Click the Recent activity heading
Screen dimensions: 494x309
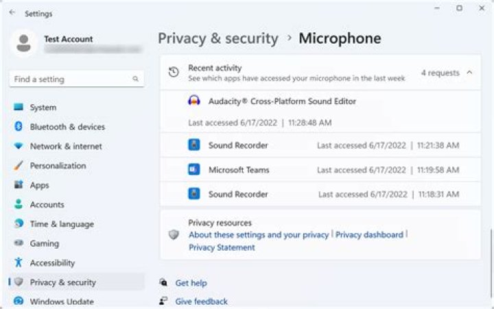click(215, 68)
